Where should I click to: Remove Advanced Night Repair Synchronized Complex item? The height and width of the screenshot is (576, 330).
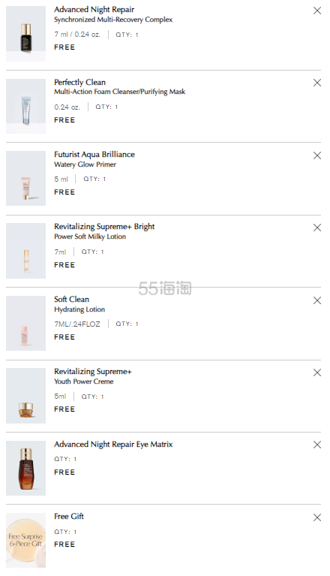coord(317,11)
